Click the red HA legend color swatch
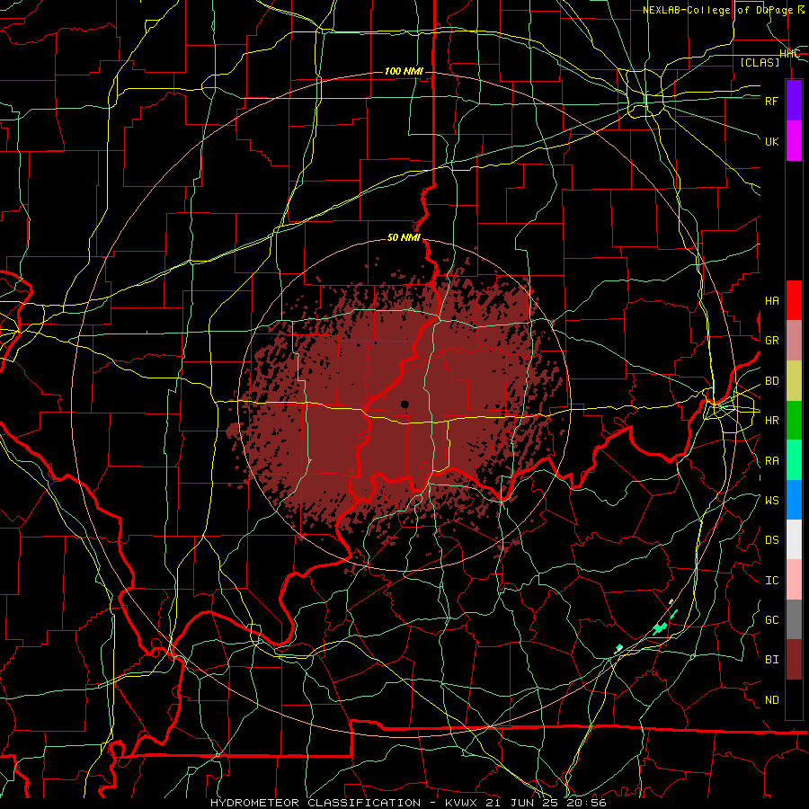The width and height of the screenshot is (809, 809). click(x=794, y=300)
